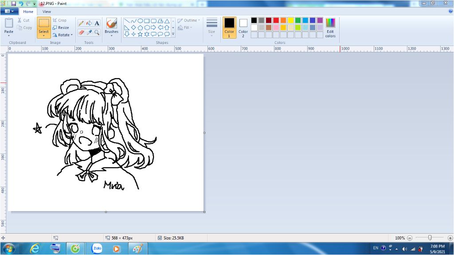Select the Text tool

97,23
